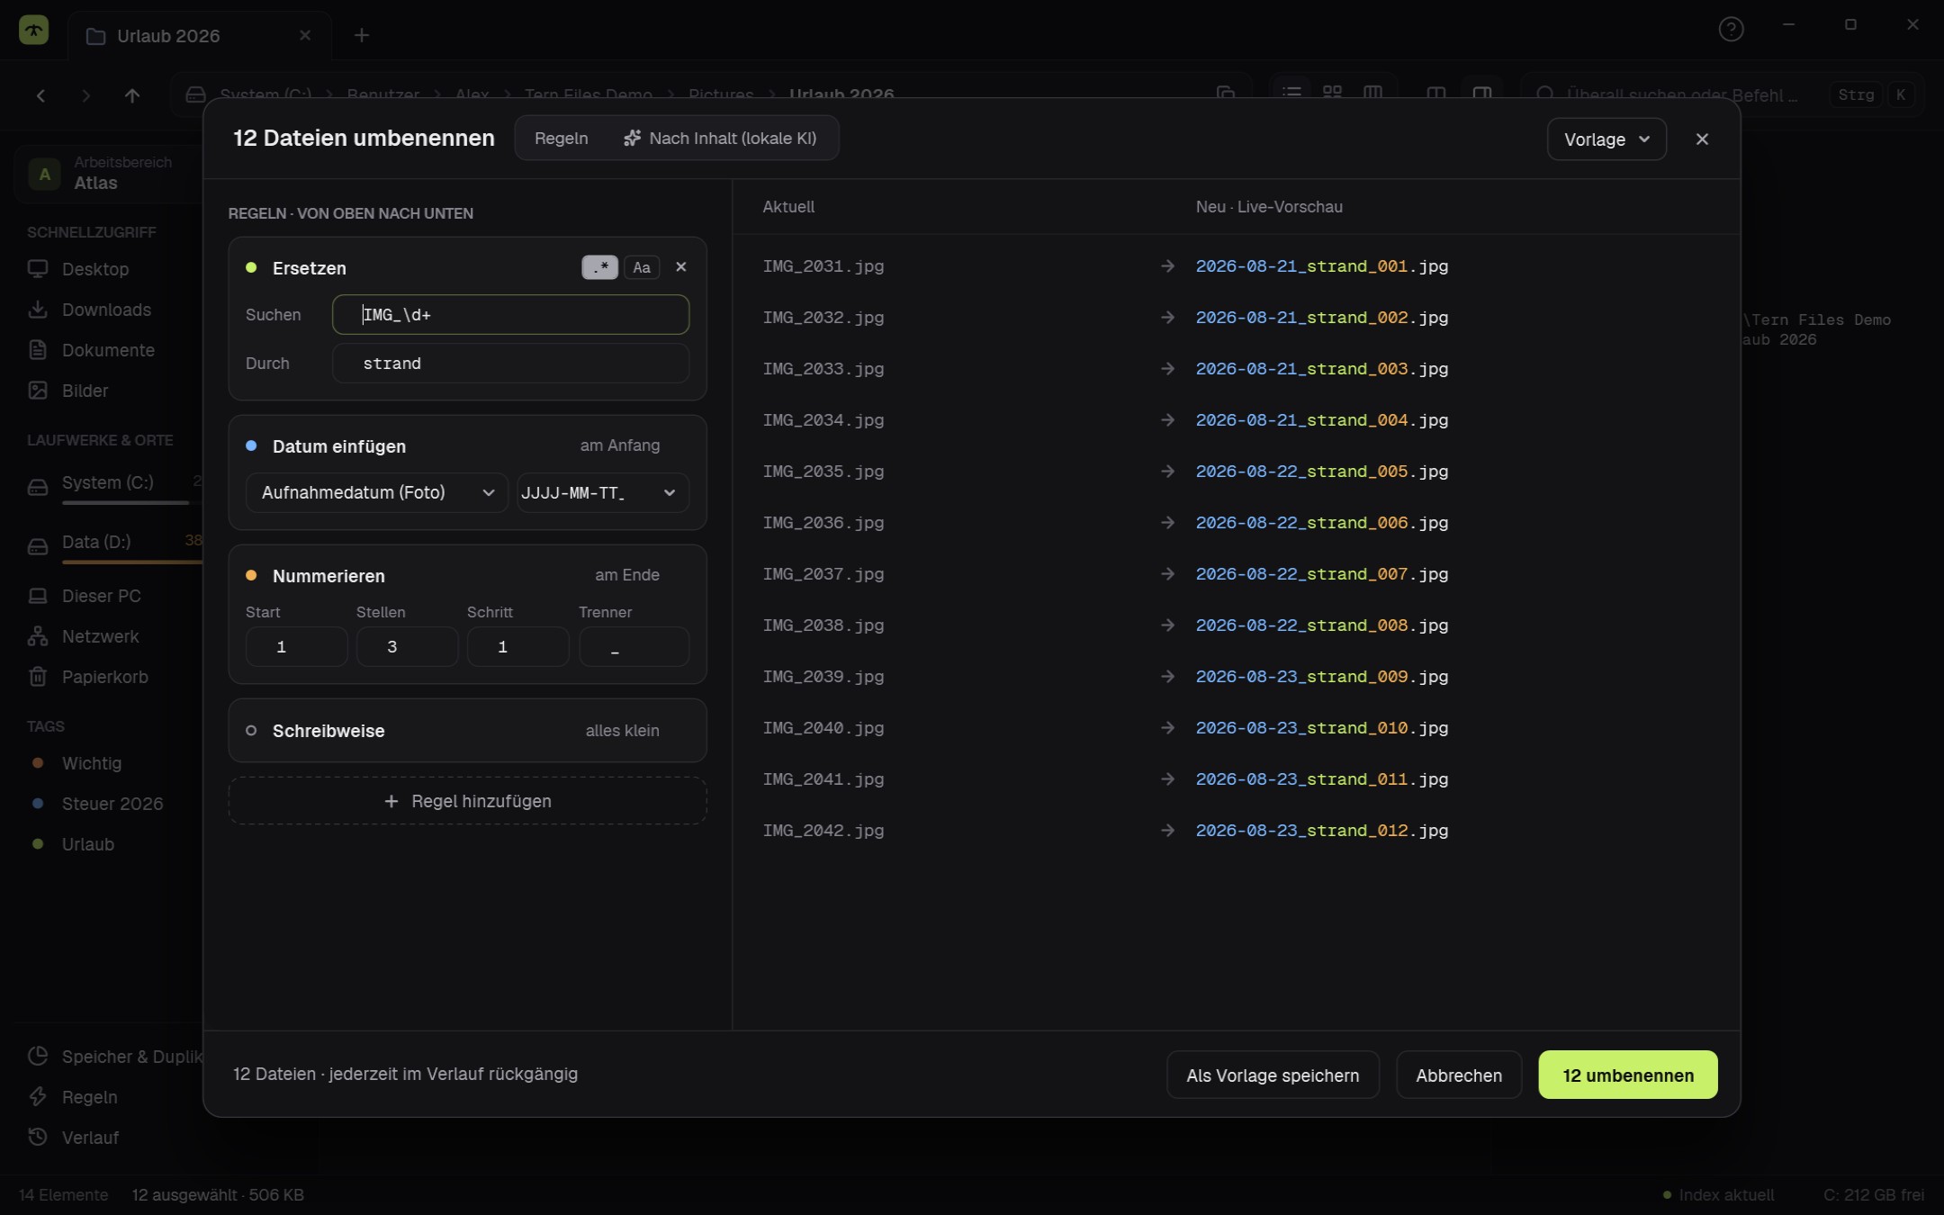The height and width of the screenshot is (1215, 1944).
Task: Open the Aufnahmedatum (Foto) dropdown
Action: (x=377, y=492)
